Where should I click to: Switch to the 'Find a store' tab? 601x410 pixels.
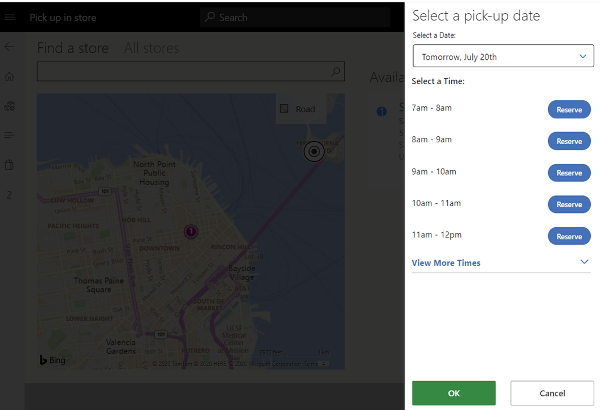click(73, 48)
